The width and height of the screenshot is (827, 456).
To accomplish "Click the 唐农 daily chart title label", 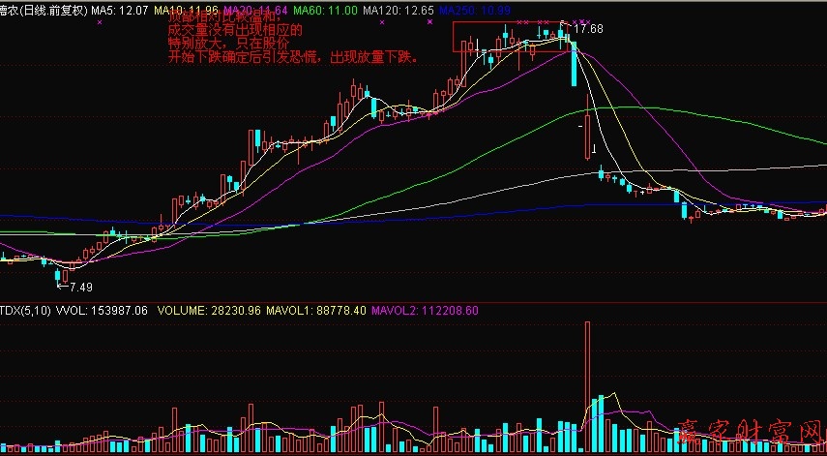I will pyautogui.click(x=44, y=9).
